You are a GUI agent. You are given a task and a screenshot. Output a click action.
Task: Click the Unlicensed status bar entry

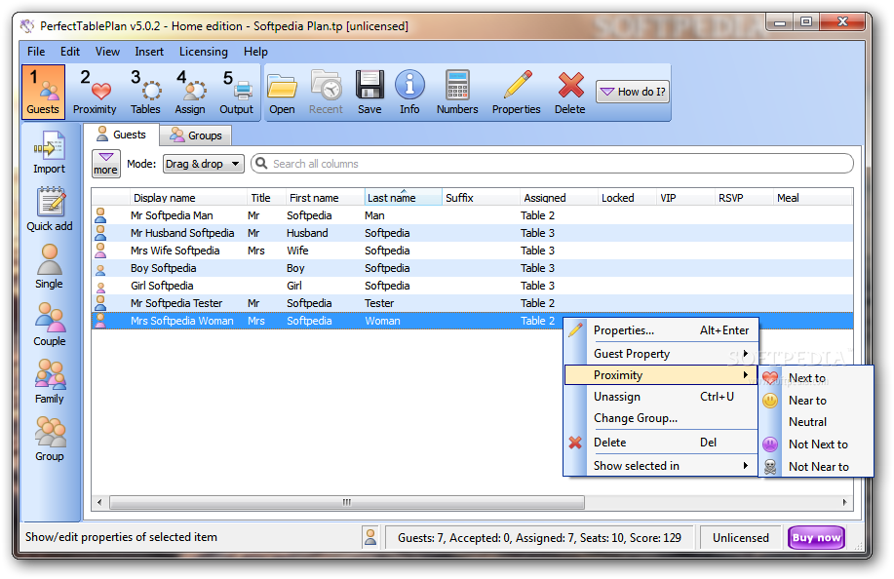(x=740, y=537)
